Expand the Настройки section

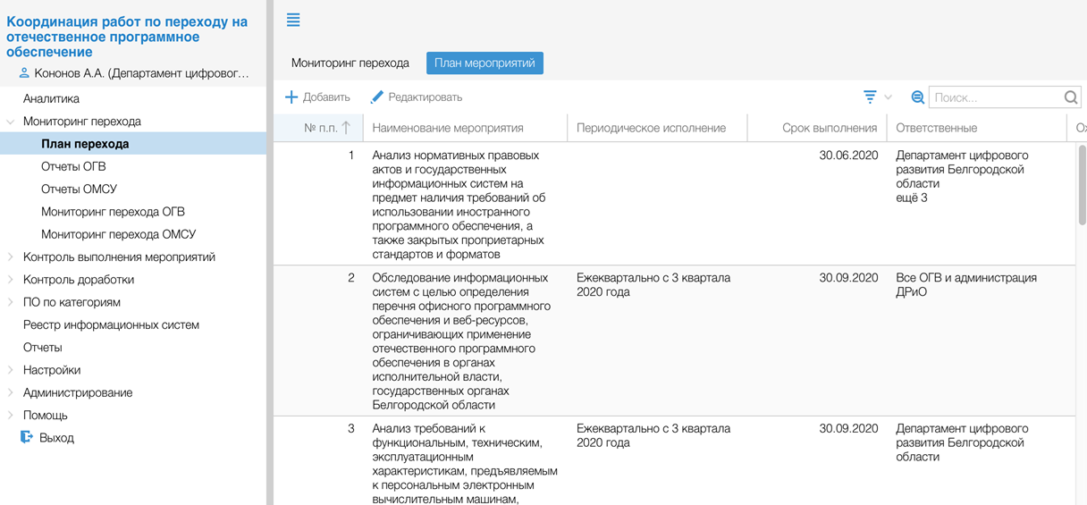11,370
